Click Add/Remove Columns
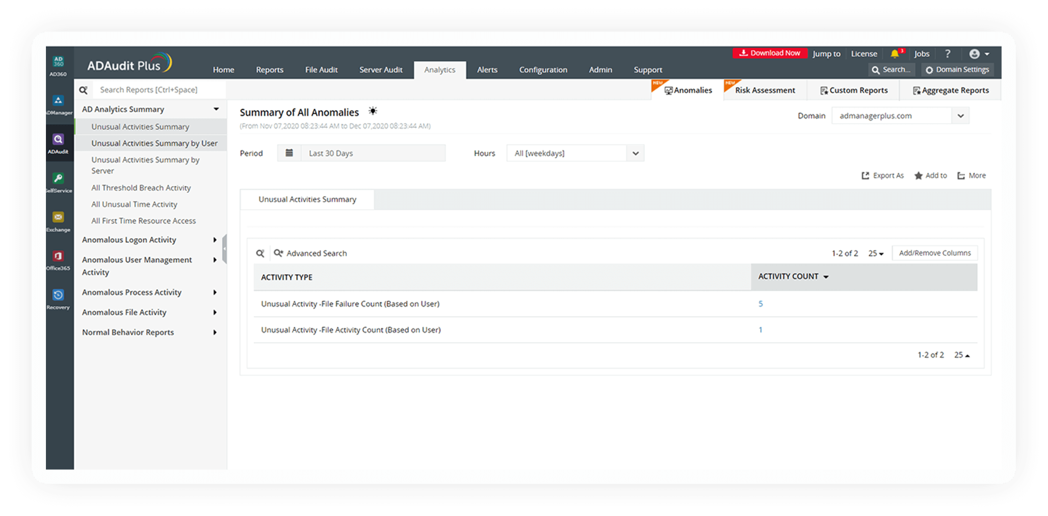The image size is (1048, 516). (934, 253)
